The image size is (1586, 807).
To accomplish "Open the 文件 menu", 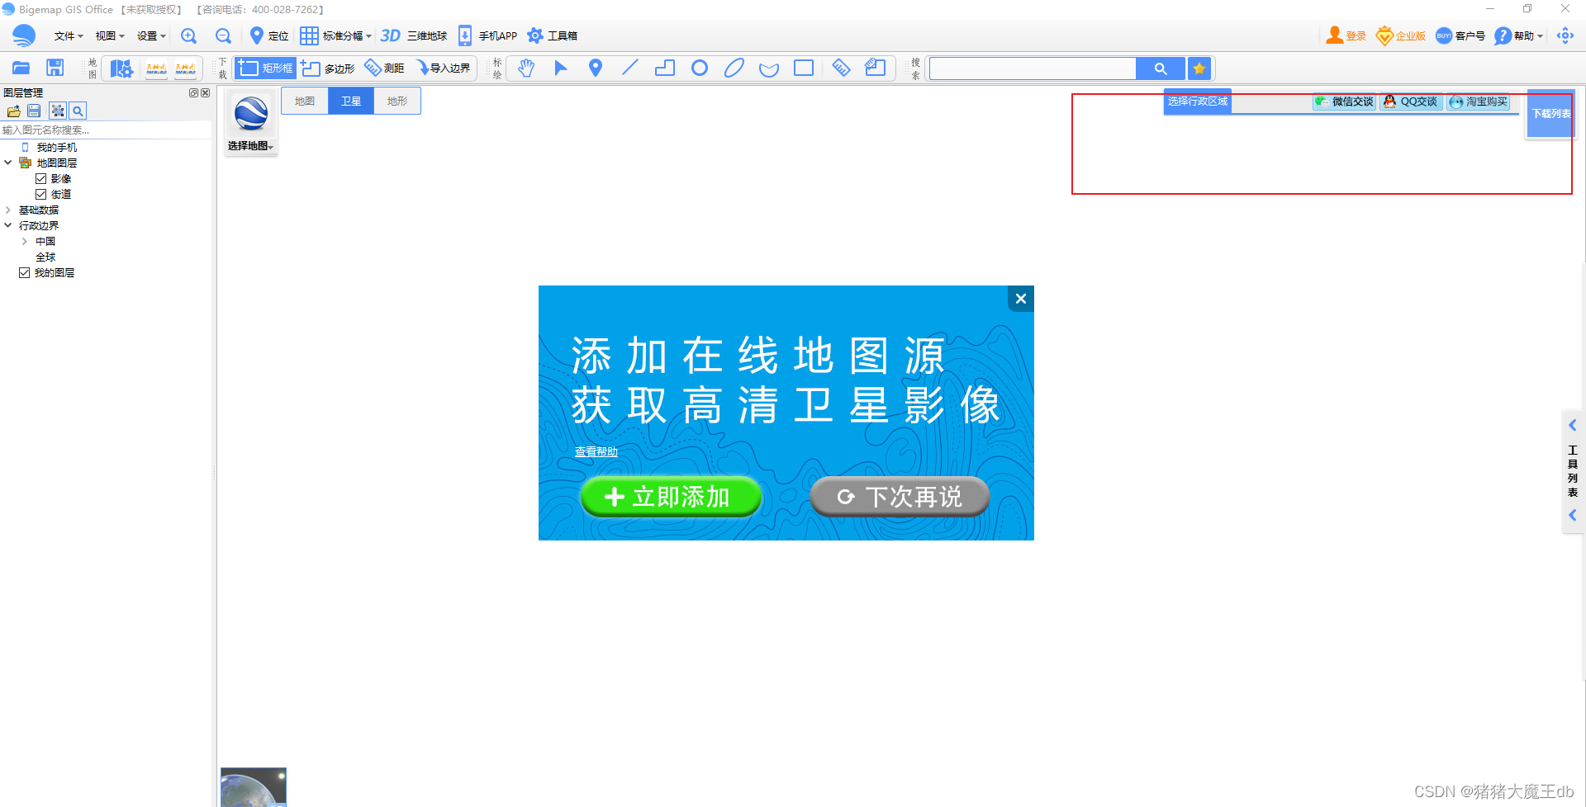I will pos(64,35).
